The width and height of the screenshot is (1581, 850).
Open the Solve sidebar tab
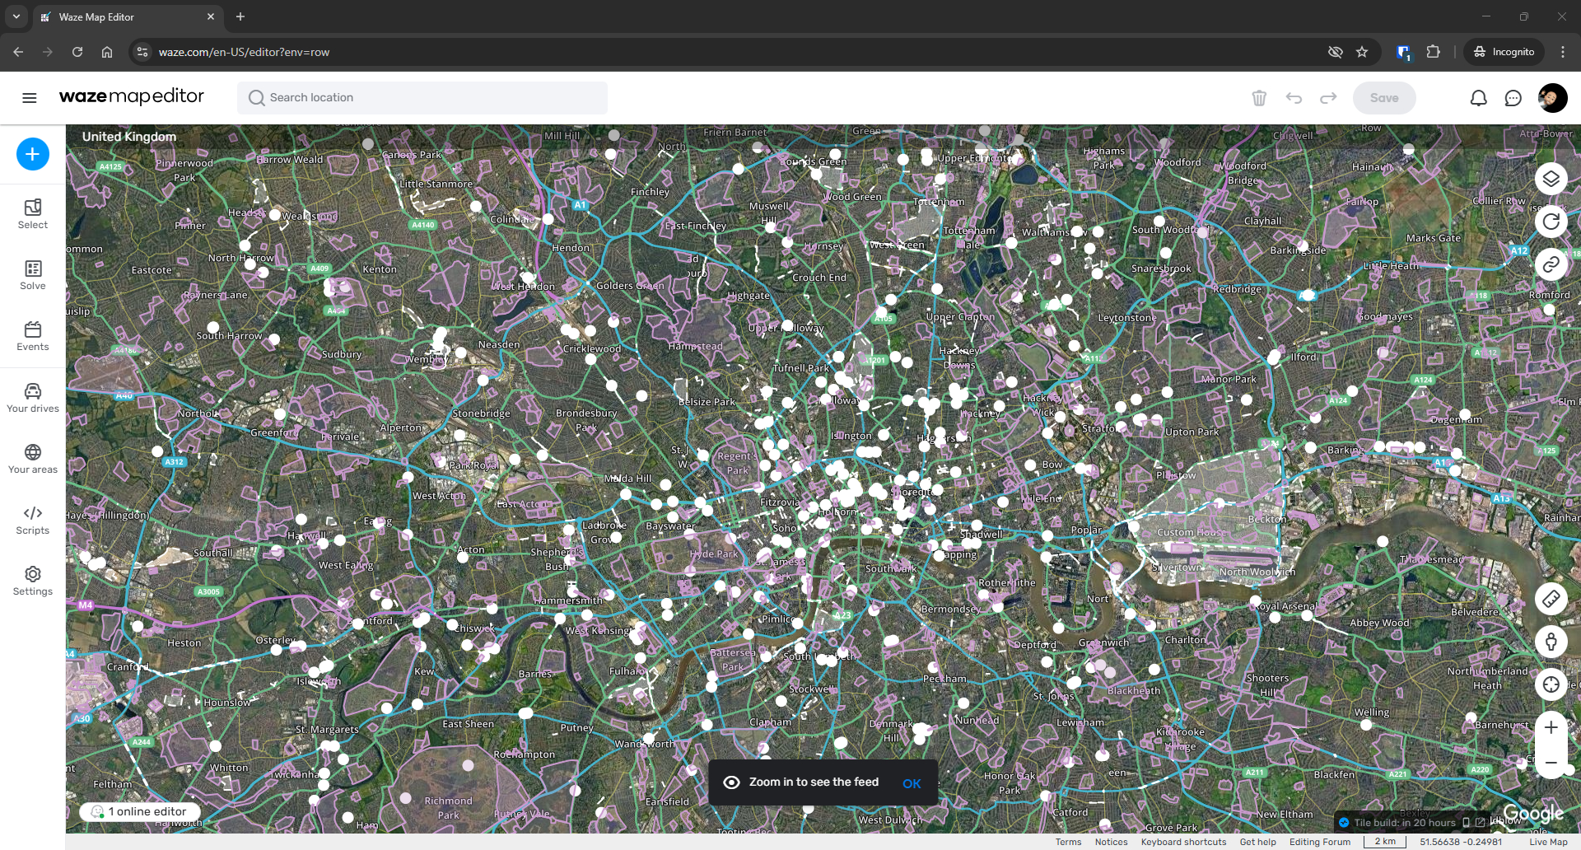[33, 275]
